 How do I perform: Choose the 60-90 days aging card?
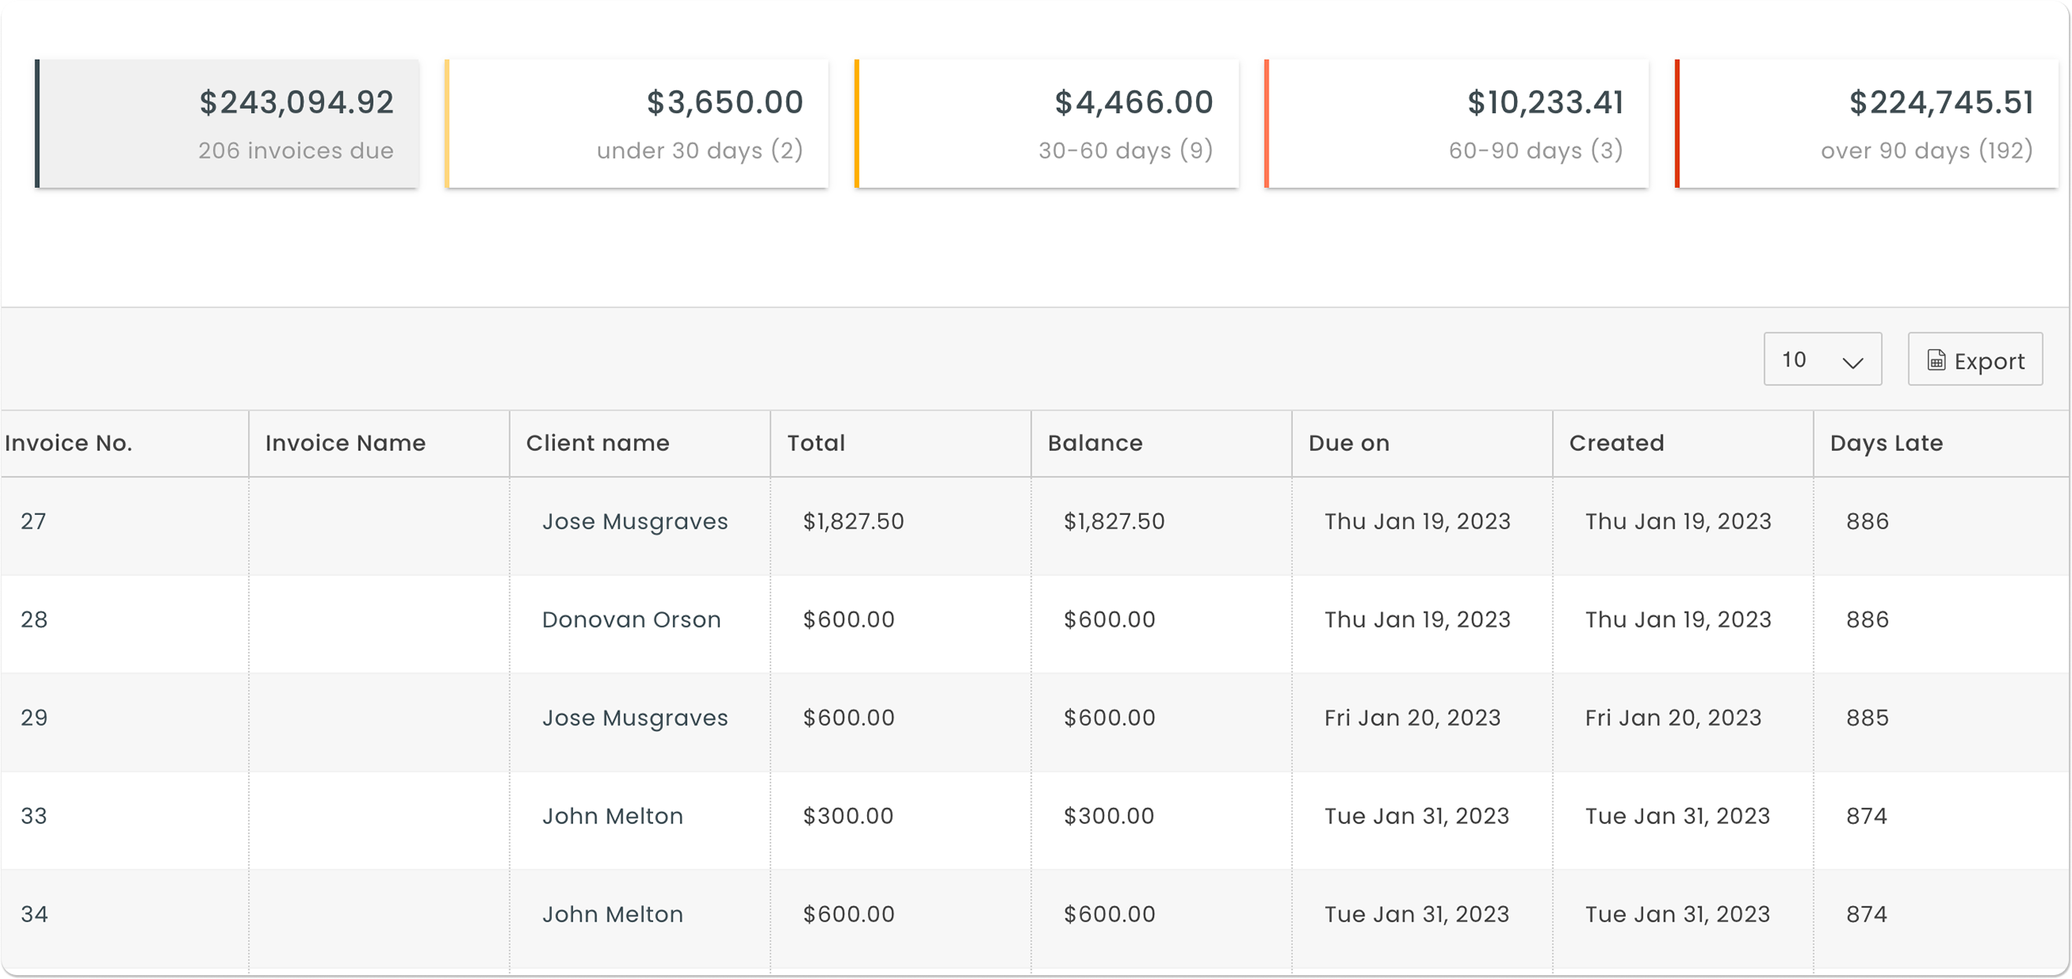[x=1457, y=123]
